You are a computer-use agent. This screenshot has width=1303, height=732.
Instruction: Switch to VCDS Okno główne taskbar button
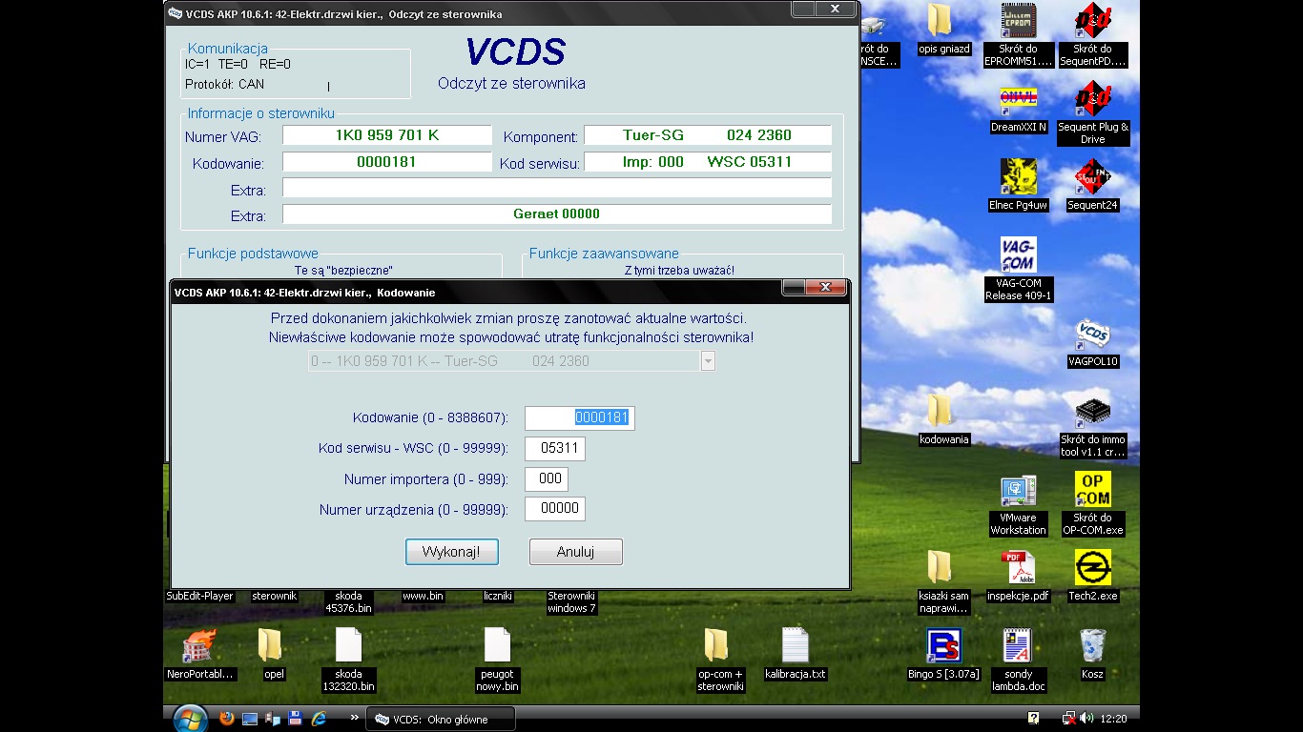coord(441,719)
